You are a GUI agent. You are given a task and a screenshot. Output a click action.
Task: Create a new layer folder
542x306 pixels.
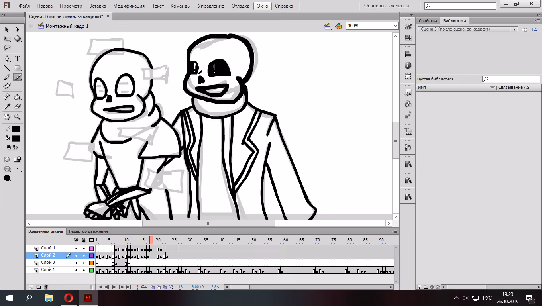(38, 287)
